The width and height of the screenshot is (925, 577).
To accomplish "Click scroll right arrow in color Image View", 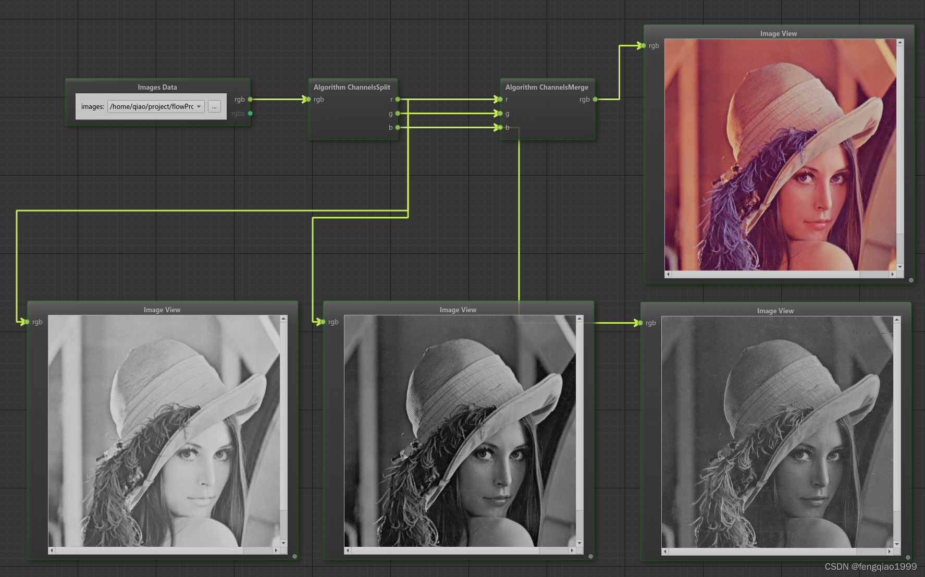I will (x=893, y=274).
